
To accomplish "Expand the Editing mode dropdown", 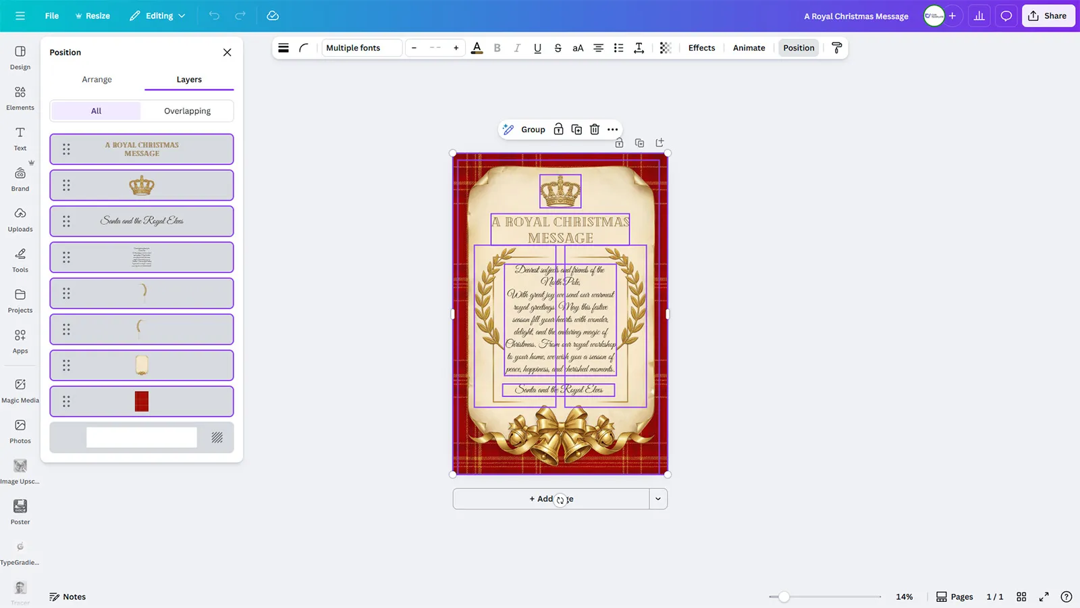I will click(x=158, y=16).
